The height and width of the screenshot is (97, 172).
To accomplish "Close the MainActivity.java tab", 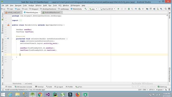I will [40, 12].
